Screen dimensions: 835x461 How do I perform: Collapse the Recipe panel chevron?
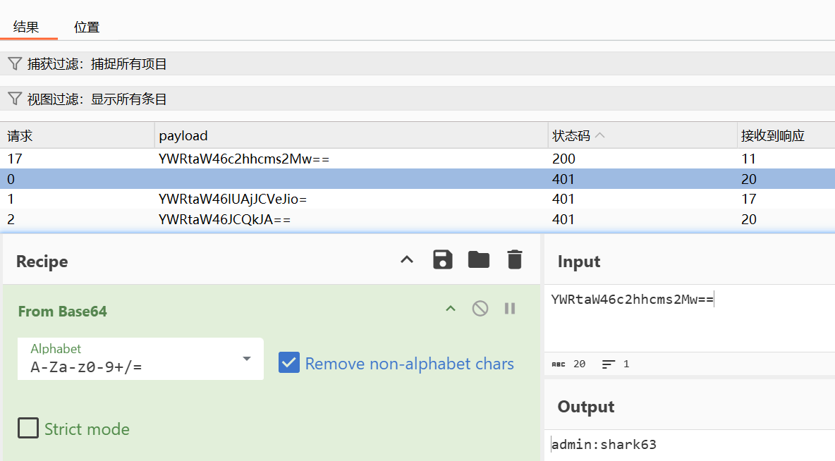point(406,260)
